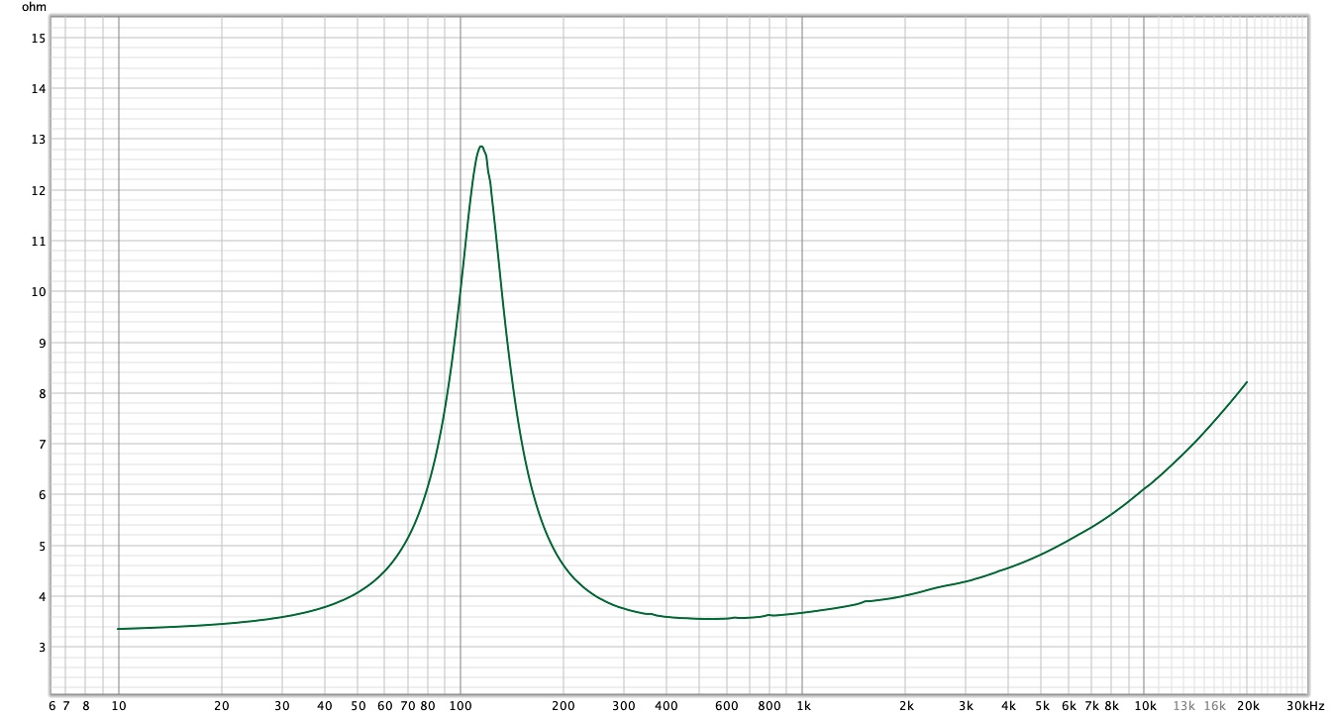Click the 13 ohm axis label
The image size is (1333, 718).
[39, 140]
